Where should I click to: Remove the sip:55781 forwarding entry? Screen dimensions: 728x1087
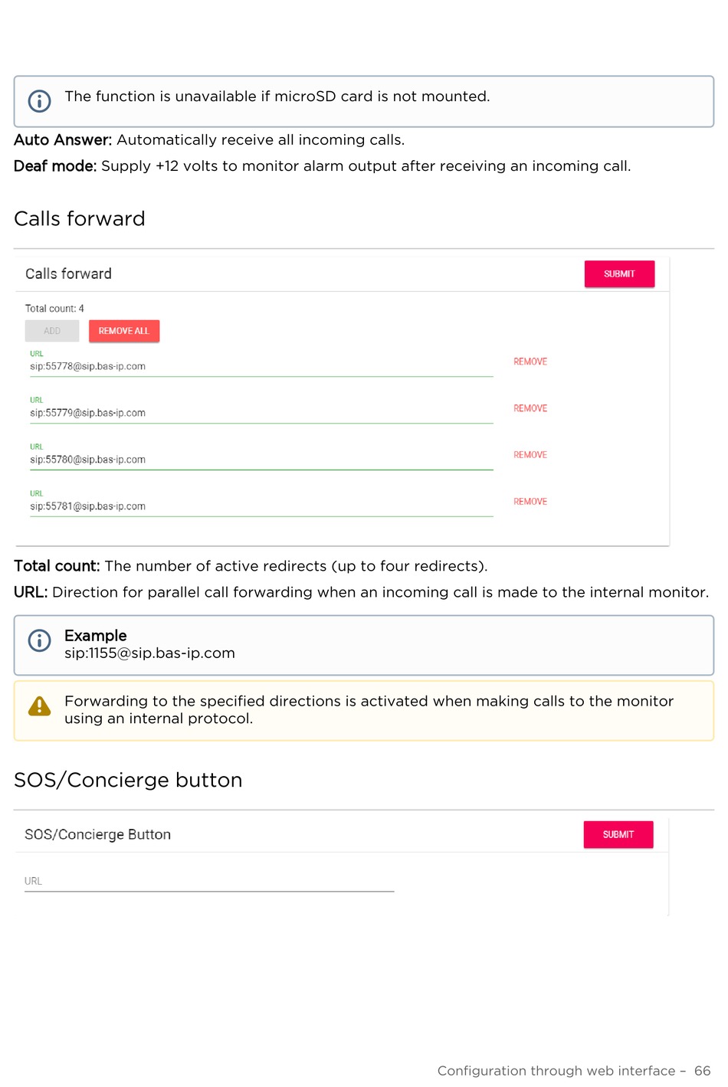(x=530, y=502)
